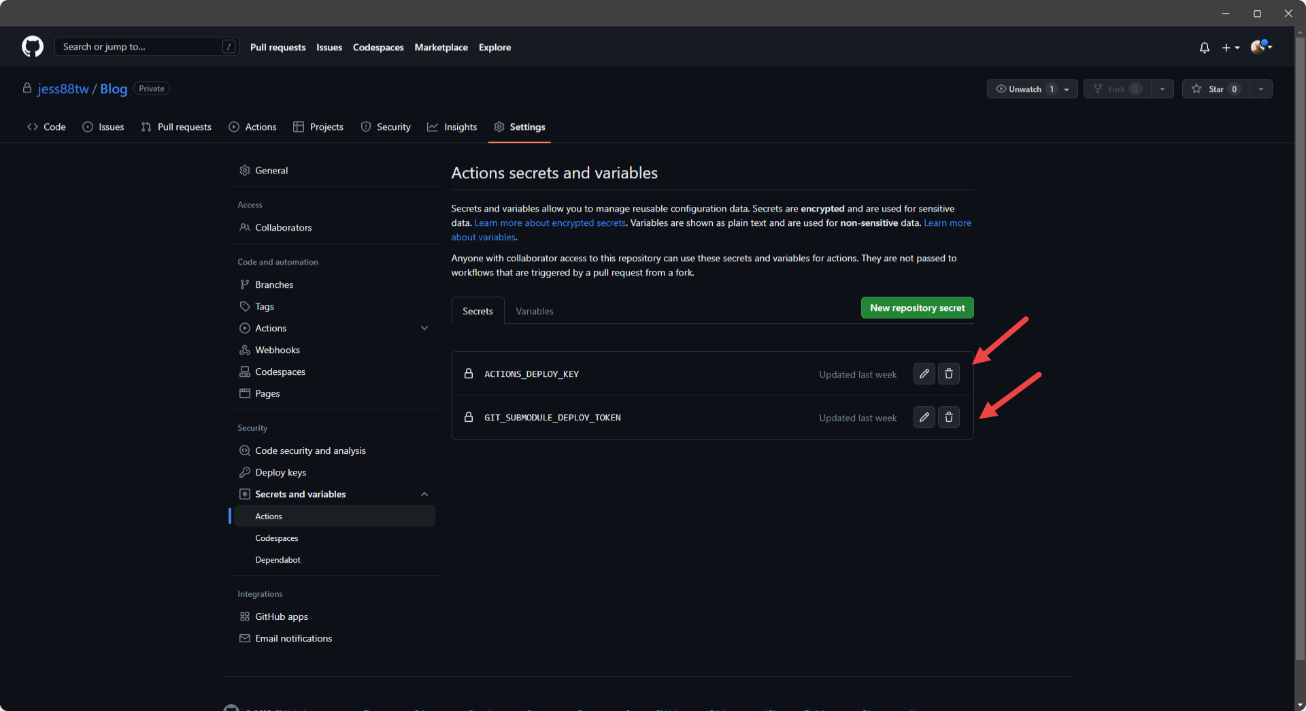Select Codespaces under Secrets and variables
This screenshot has height=711, width=1306.
click(277, 538)
